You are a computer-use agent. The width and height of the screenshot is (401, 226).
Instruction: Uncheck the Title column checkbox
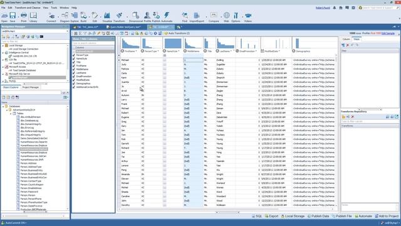(74, 62)
